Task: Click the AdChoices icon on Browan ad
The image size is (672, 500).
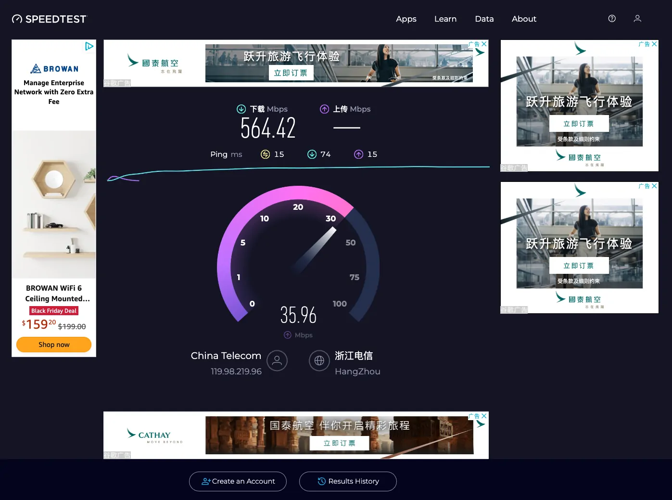Action: 89,46
